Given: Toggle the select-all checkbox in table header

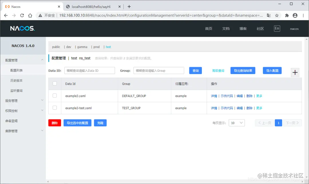Looking at the screenshot, I should [55, 83].
